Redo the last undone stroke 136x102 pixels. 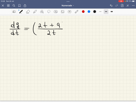pyautogui.click(x=117, y=6)
